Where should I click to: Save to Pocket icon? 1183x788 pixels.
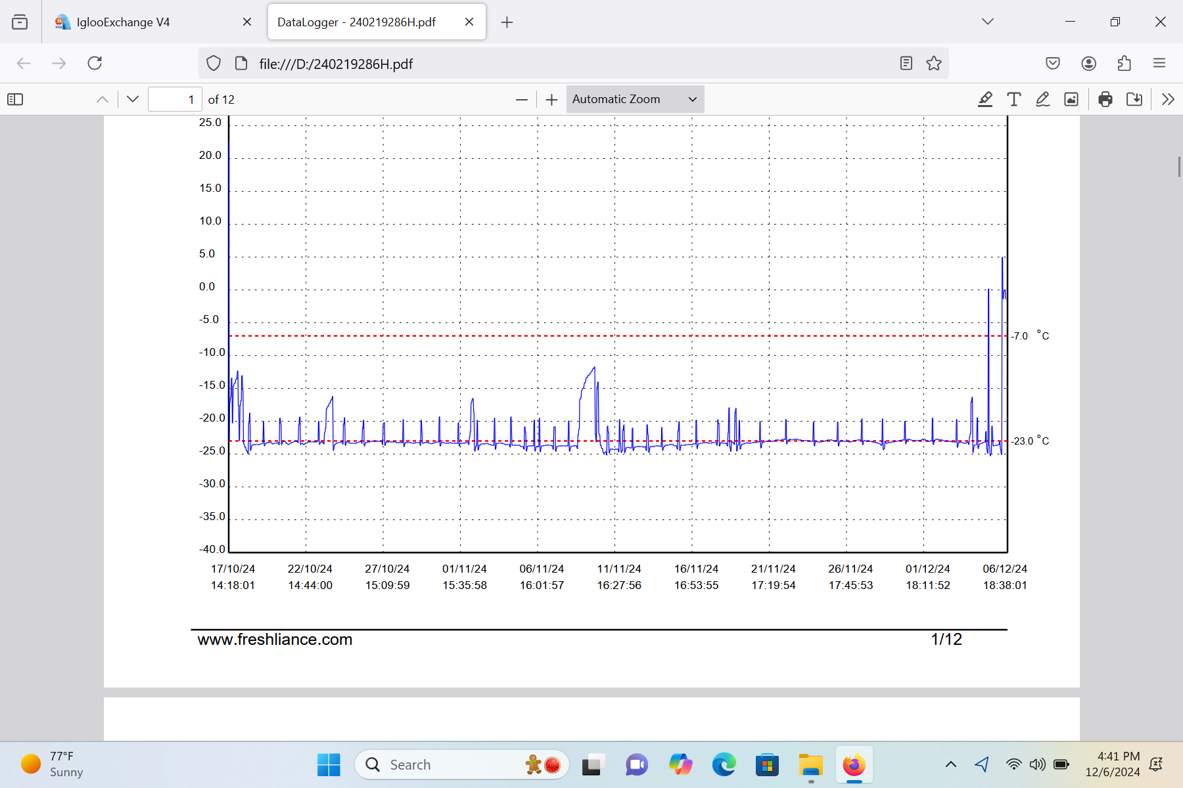(x=1053, y=63)
